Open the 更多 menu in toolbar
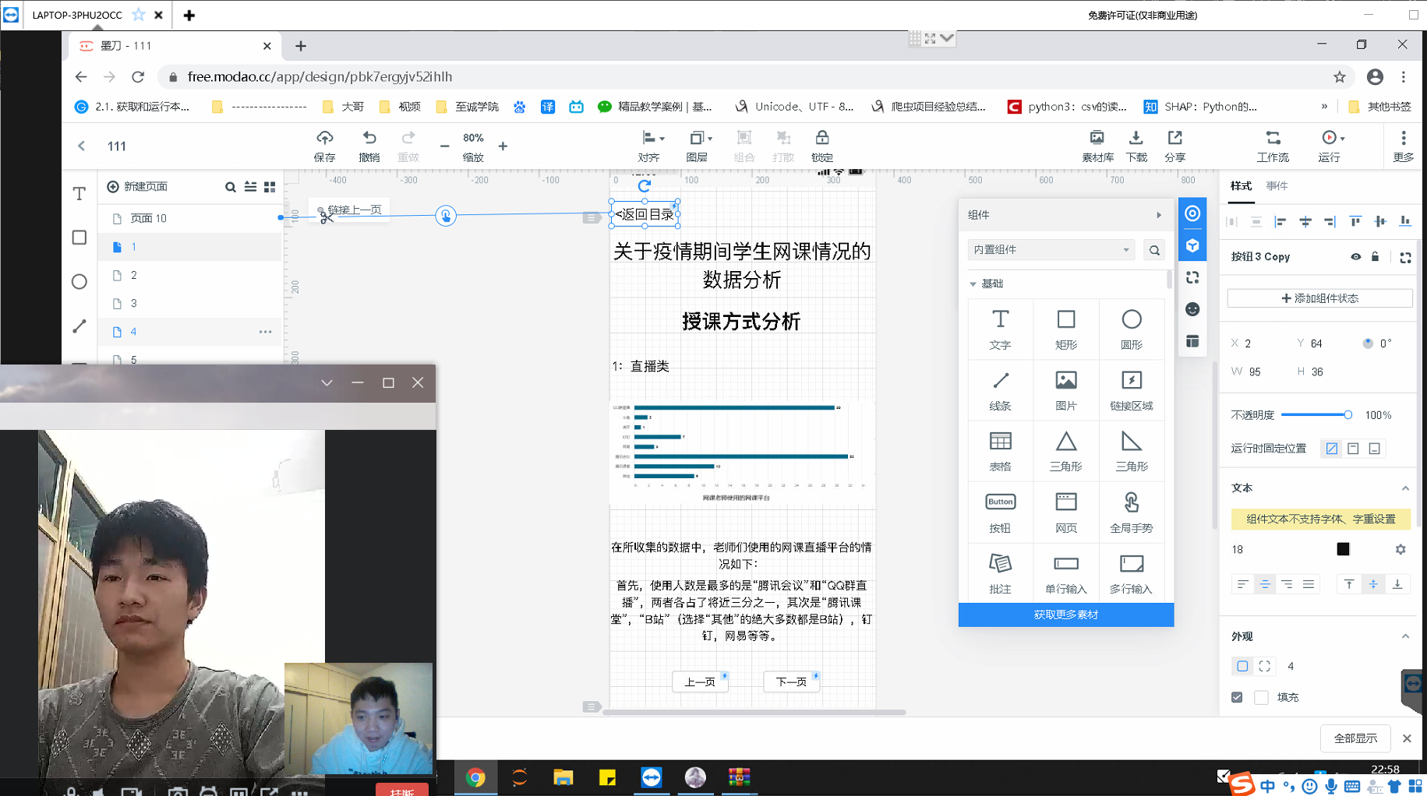Viewport: 1427px width, 796px height. (x=1403, y=146)
